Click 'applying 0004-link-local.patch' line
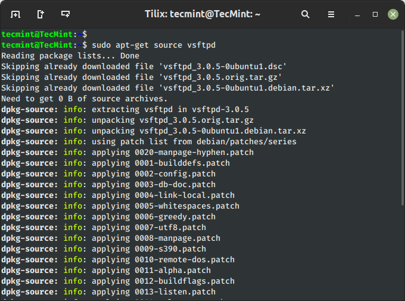405x301 pixels. (118, 196)
